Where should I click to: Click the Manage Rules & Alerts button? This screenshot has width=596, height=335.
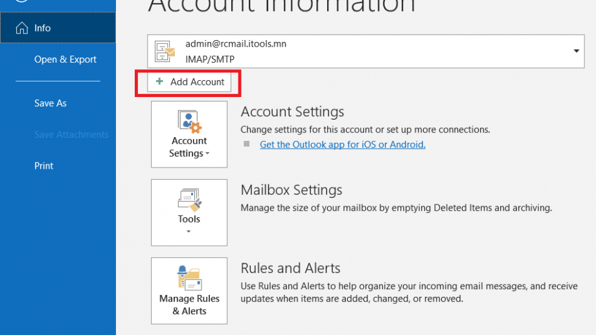(x=189, y=291)
